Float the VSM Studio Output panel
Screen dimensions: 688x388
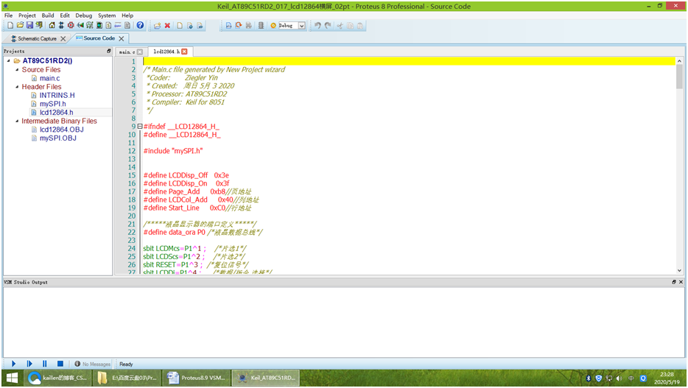point(674,282)
